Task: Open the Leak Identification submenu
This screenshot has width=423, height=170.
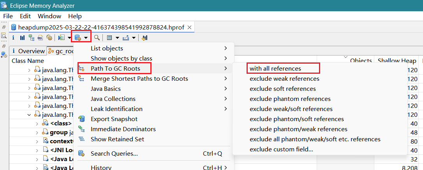Action: pos(154,109)
